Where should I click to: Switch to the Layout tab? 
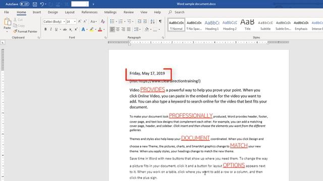tap(70, 12)
